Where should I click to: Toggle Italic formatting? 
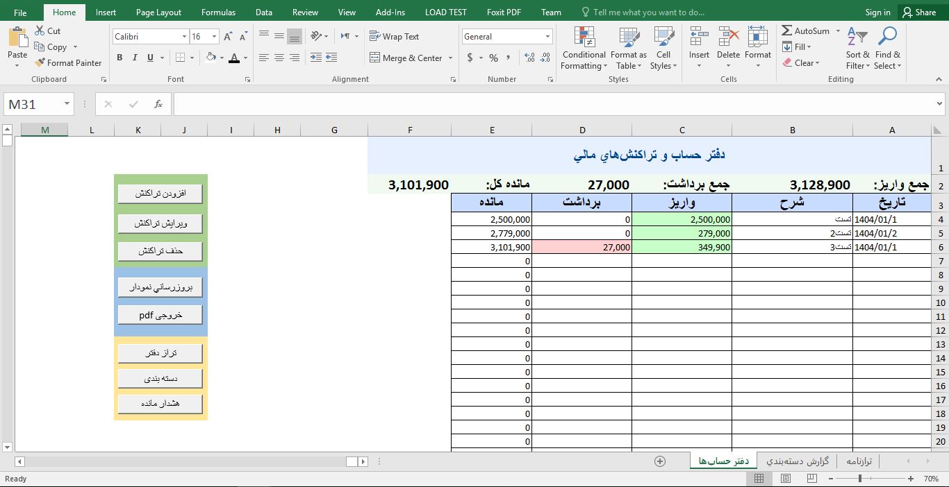(x=135, y=58)
